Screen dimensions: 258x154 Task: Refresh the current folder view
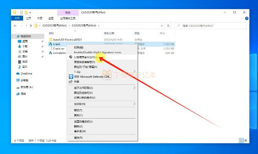(x=168, y=26)
